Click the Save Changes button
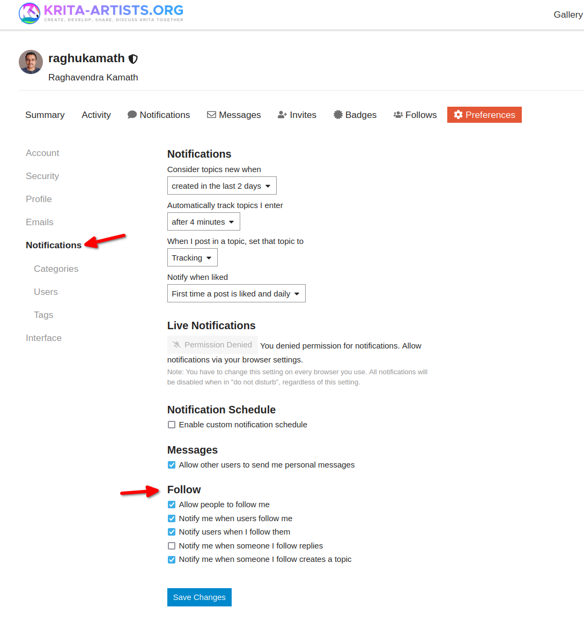 pyautogui.click(x=199, y=597)
